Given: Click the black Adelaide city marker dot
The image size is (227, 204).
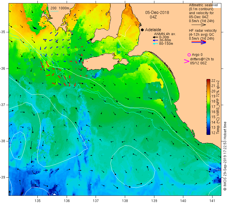Looking at the screenshot, I should (x=142, y=30).
